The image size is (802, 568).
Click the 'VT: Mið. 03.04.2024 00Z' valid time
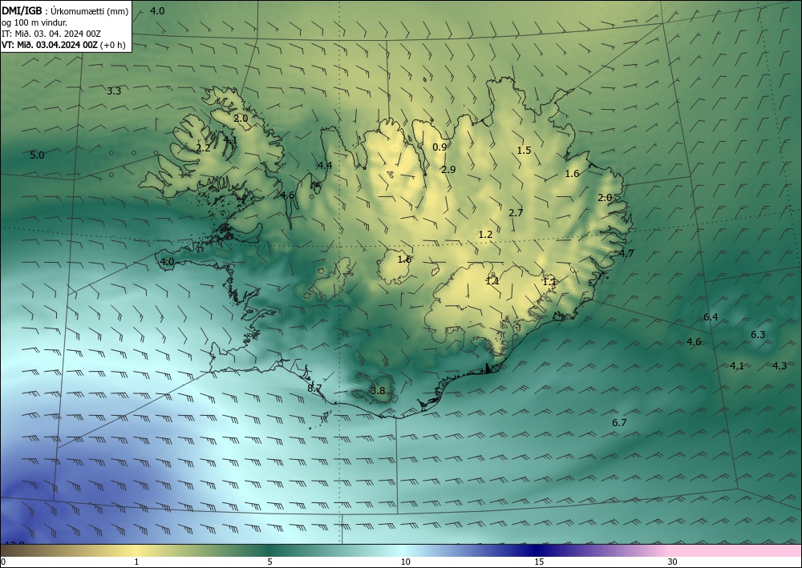50,44
